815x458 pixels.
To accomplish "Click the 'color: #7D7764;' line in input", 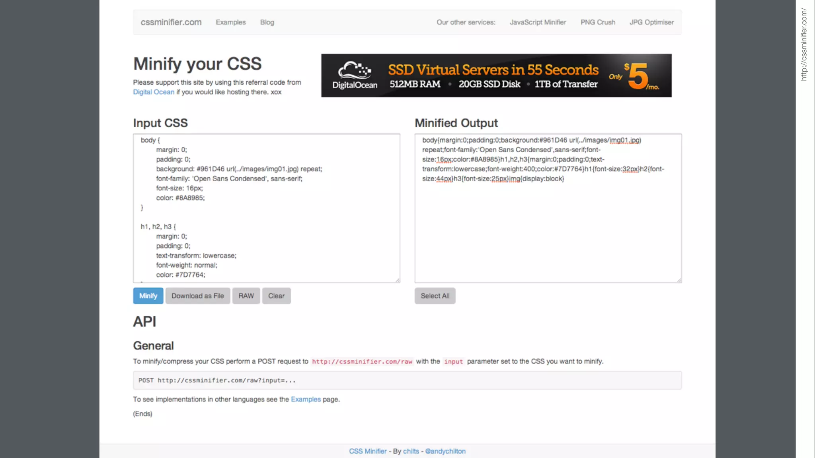I will pyautogui.click(x=181, y=275).
